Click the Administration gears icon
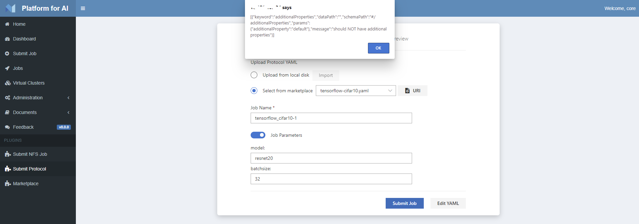 (7, 98)
